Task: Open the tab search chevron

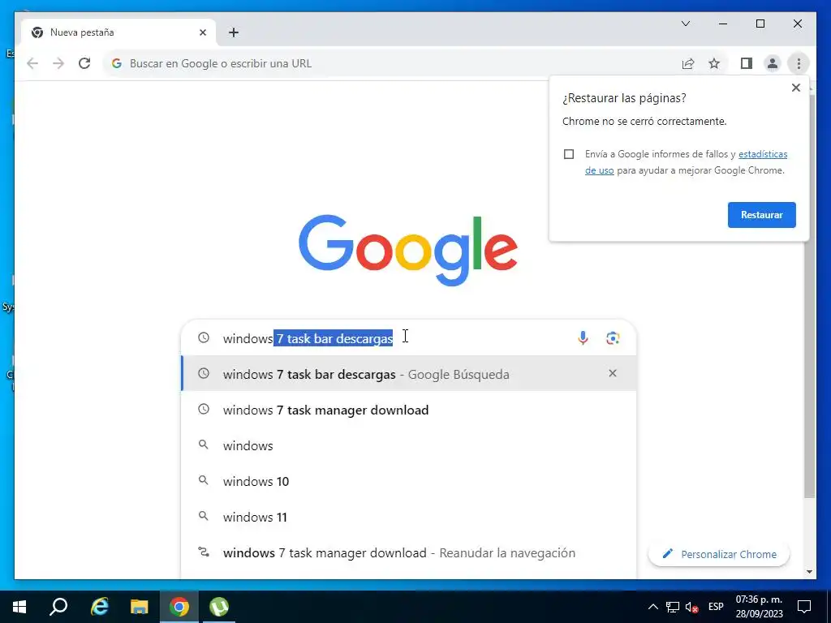Action: pos(685,24)
